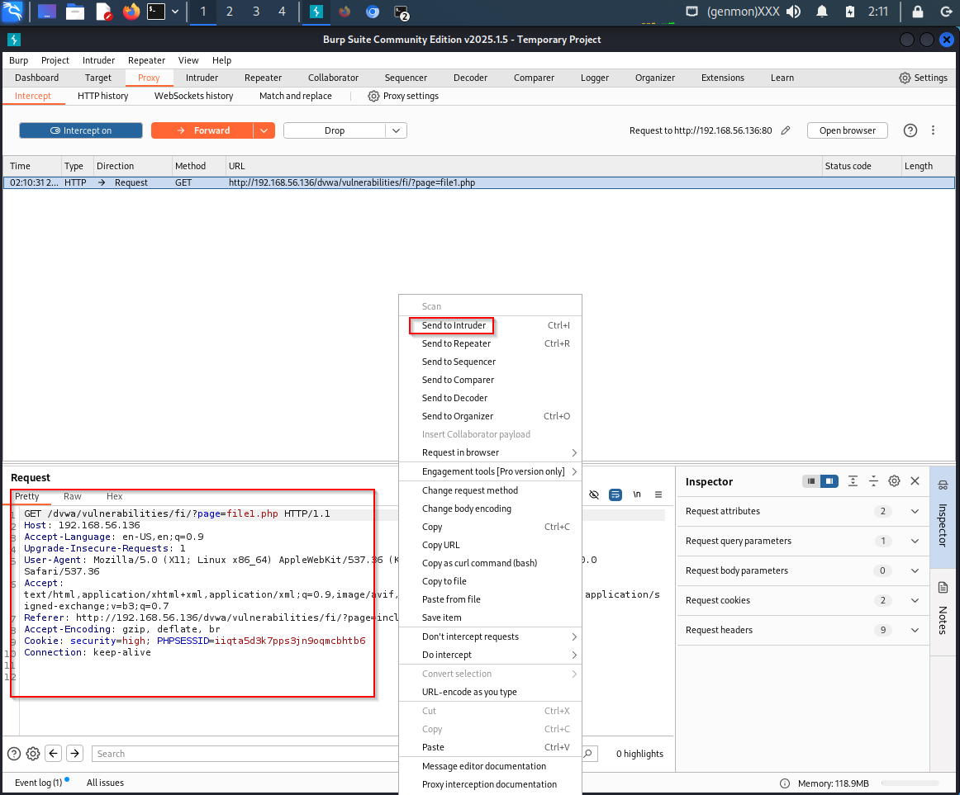The image size is (960, 795).
Task: Select Inspector two-column layout icon
Action: (829, 481)
